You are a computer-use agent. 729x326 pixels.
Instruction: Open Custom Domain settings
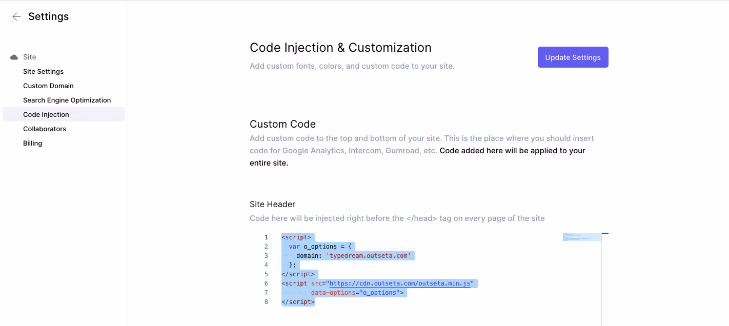48,86
